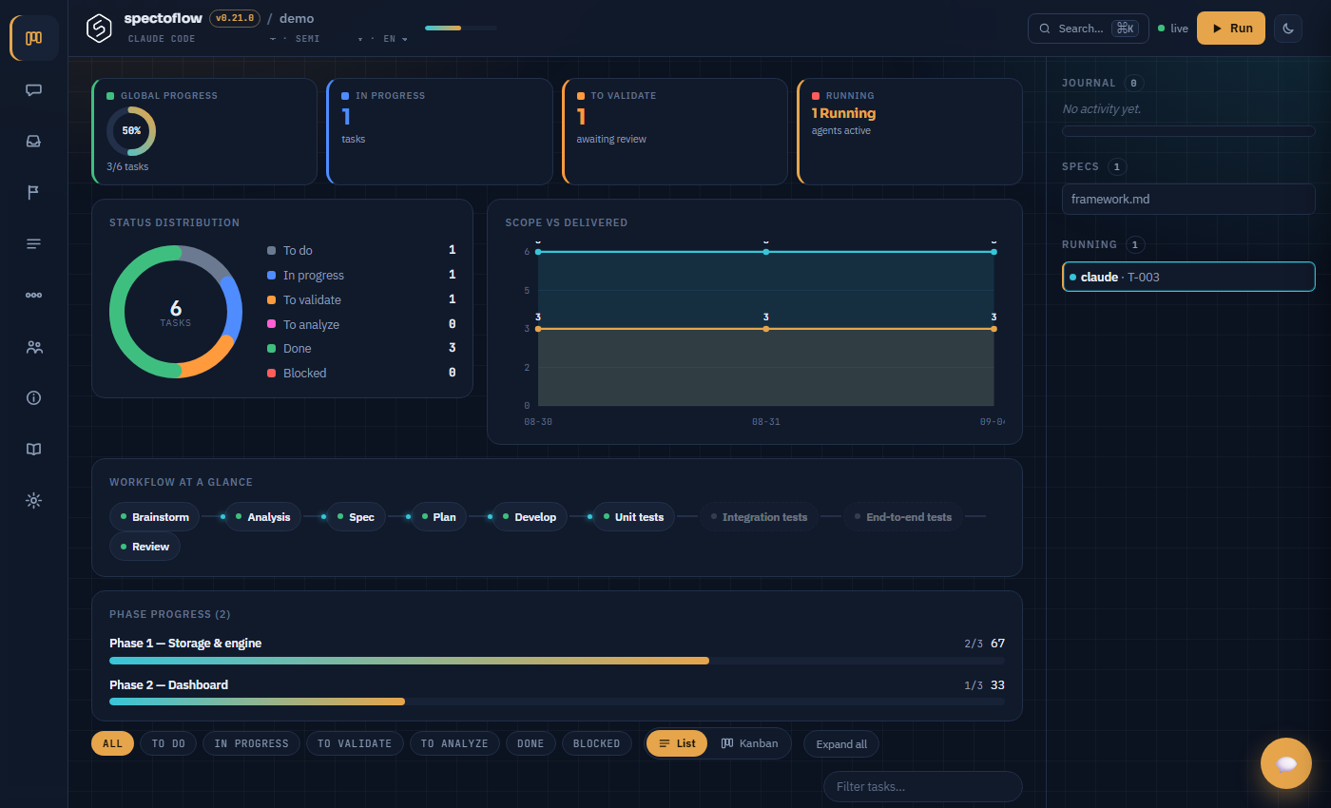Click the Brainstorm workflow step

155,517
